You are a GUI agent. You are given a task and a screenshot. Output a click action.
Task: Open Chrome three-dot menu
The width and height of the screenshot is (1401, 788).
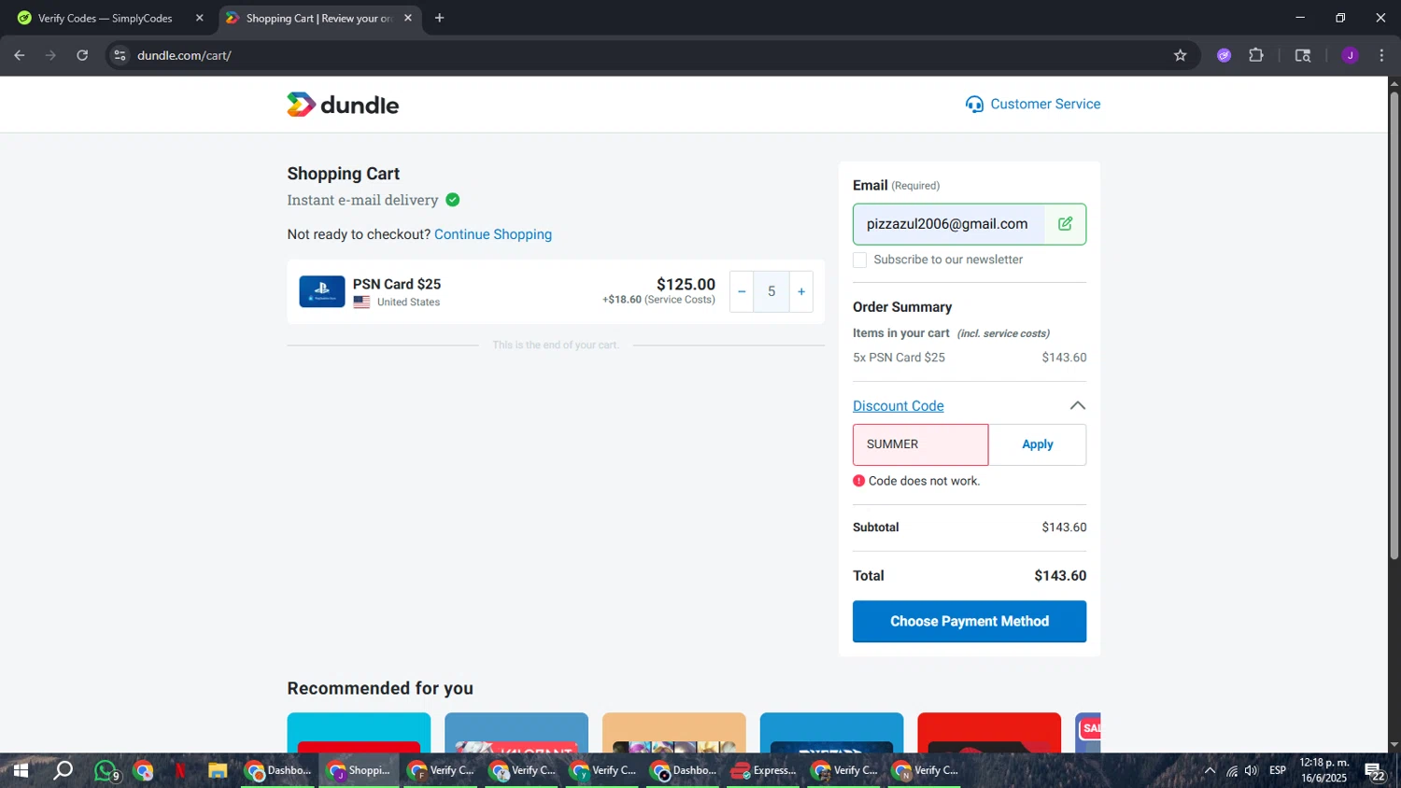tap(1381, 55)
